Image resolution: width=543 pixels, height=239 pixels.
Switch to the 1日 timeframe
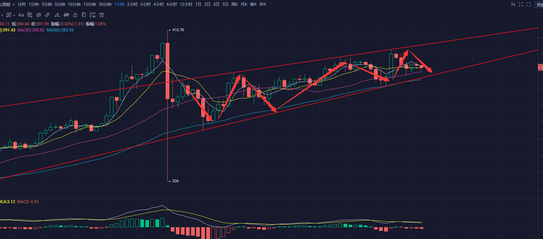pyautogui.click(x=198, y=4)
